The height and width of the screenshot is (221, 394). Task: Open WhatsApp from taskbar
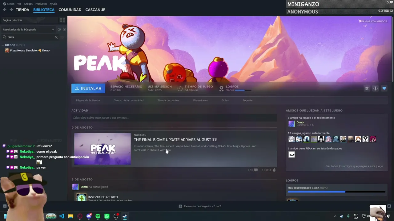107,216
